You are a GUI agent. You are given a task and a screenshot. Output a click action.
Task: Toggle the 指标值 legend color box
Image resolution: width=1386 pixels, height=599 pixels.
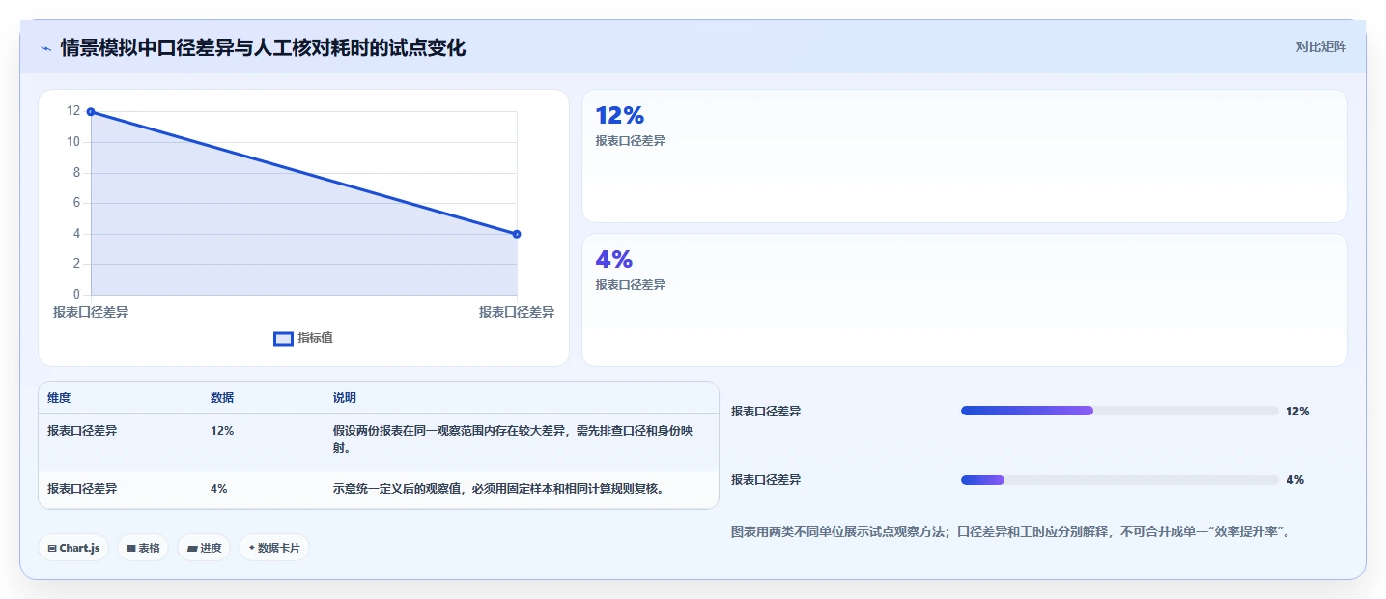[x=283, y=339]
